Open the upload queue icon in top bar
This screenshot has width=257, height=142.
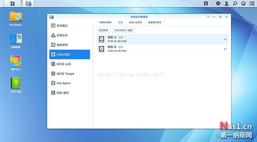(206, 4)
